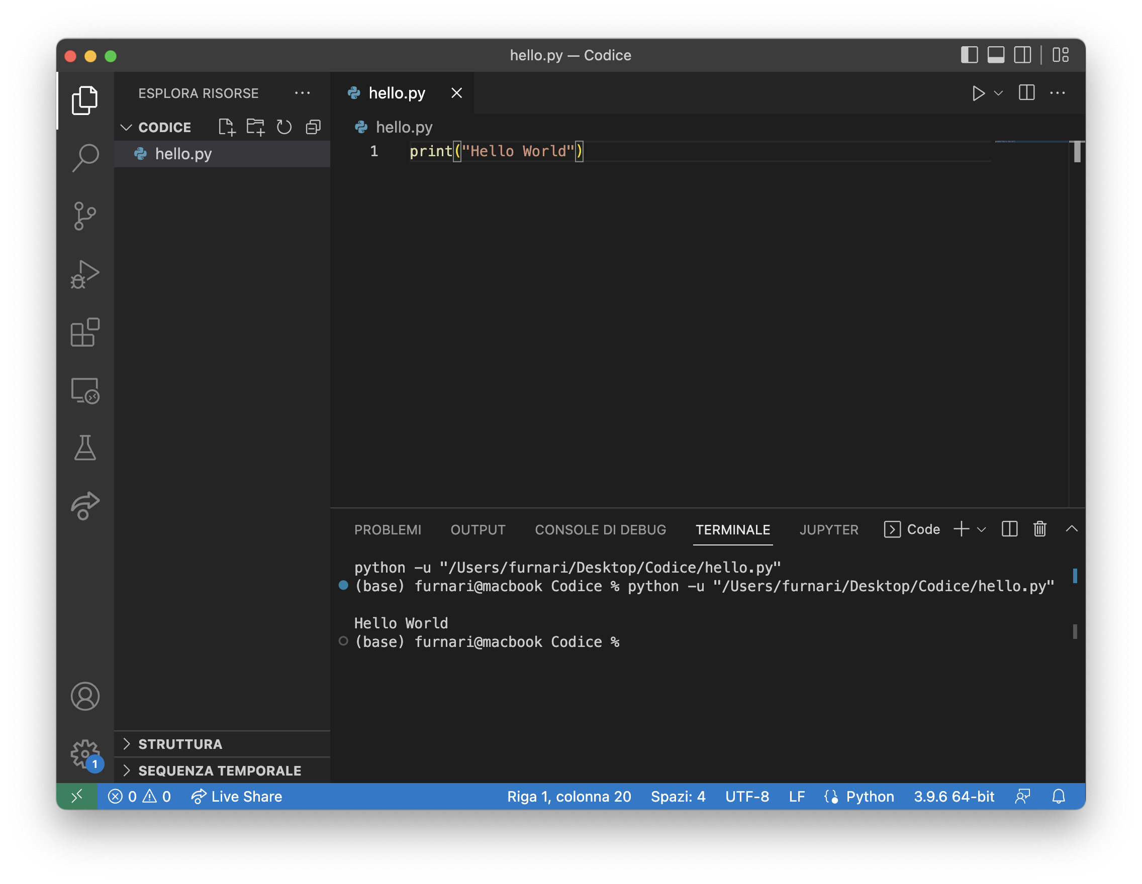The image size is (1142, 884).
Task: Open the Run and Debug view
Action: tap(85, 274)
